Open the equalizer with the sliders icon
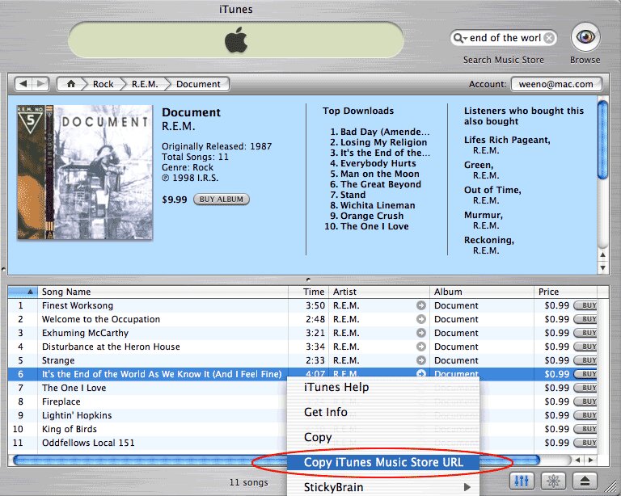This screenshot has width=621, height=496. point(522,481)
